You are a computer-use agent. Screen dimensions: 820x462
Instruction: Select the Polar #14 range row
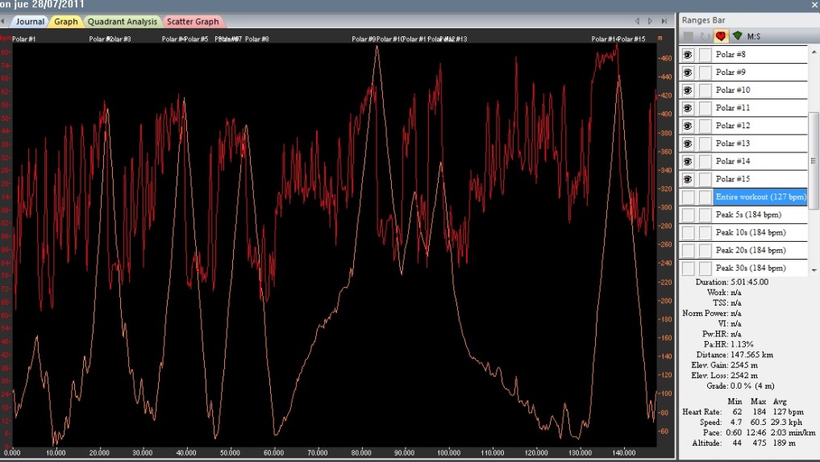tap(758, 161)
